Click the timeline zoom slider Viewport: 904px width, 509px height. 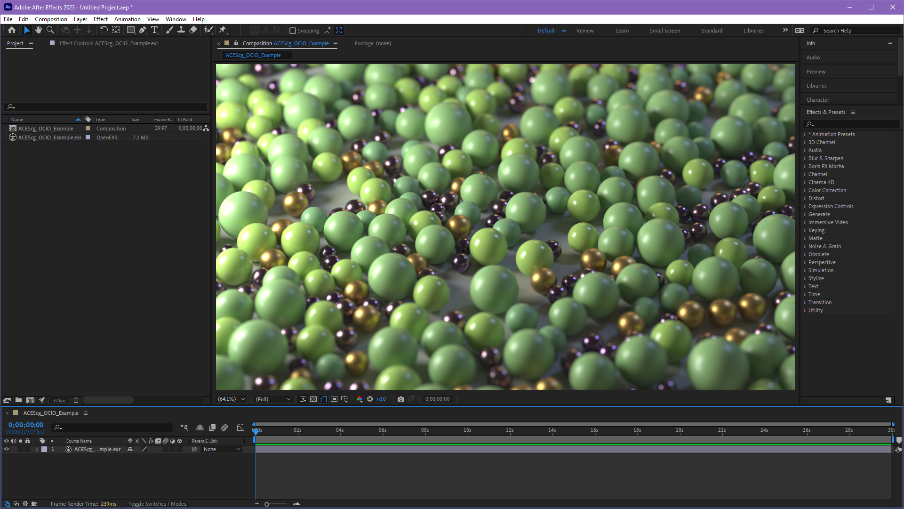[267, 504]
